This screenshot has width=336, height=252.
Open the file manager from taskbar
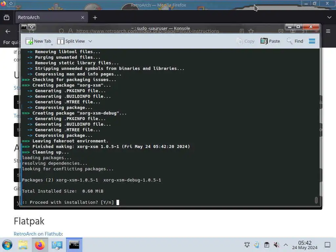(x=23, y=245)
